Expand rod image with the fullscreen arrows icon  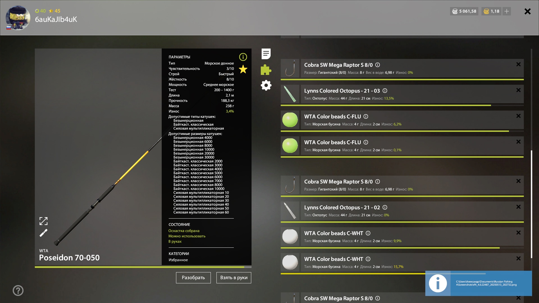point(44,221)
